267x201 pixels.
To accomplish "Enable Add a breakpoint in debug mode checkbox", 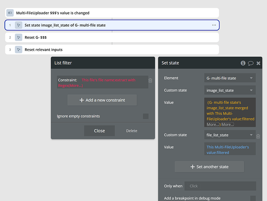I will pos(253,198).
